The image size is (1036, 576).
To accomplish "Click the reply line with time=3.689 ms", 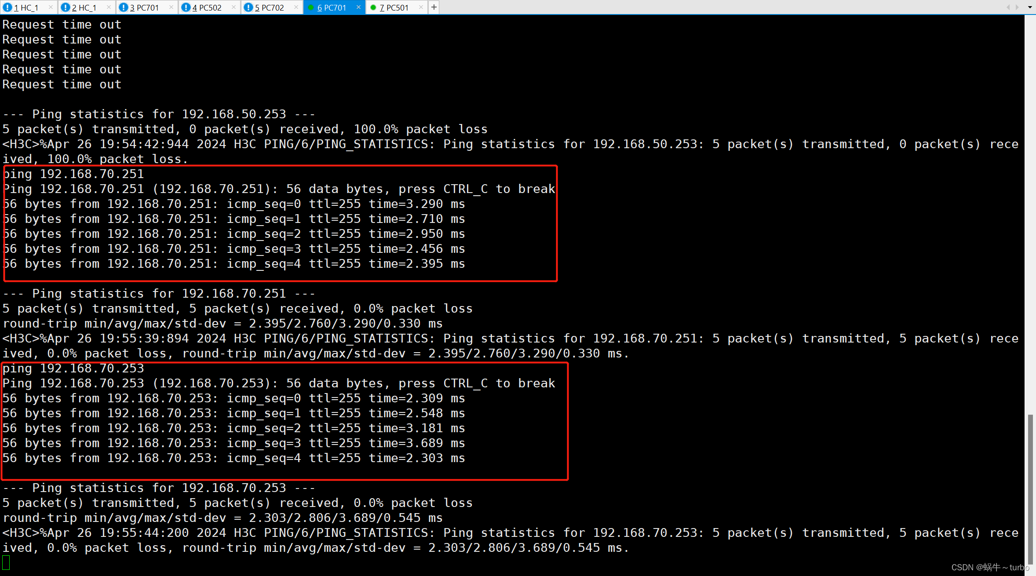I will click(234, 443).
